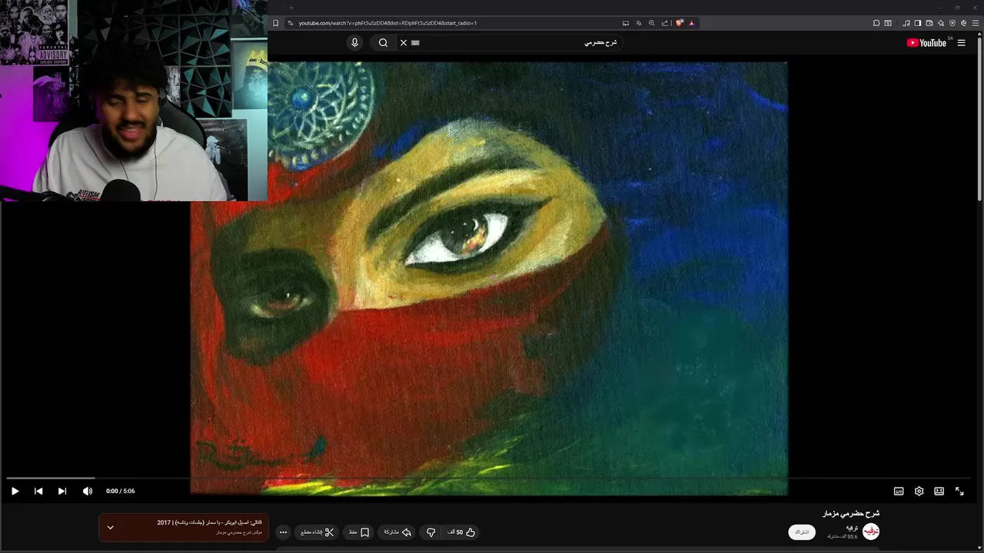This screenshot has height=553, width=984.
Task: Skip to the previous video
Action: [38, 491]
